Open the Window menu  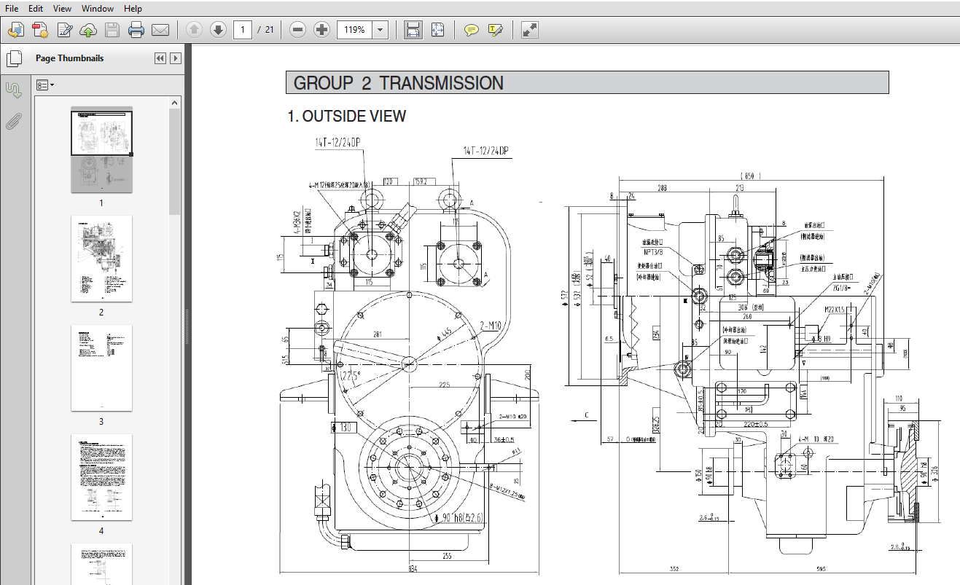[98, 9]
